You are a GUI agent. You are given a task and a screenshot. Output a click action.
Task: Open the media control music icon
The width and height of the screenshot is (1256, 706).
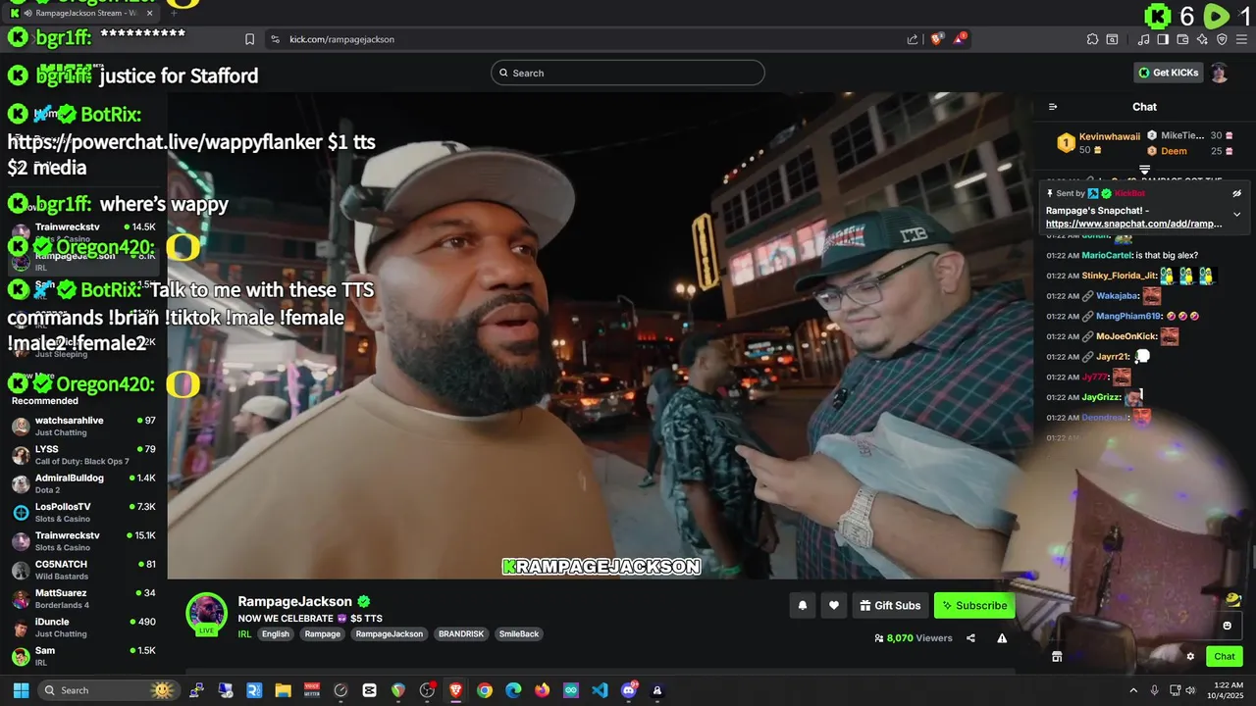tap(1143, 39)
